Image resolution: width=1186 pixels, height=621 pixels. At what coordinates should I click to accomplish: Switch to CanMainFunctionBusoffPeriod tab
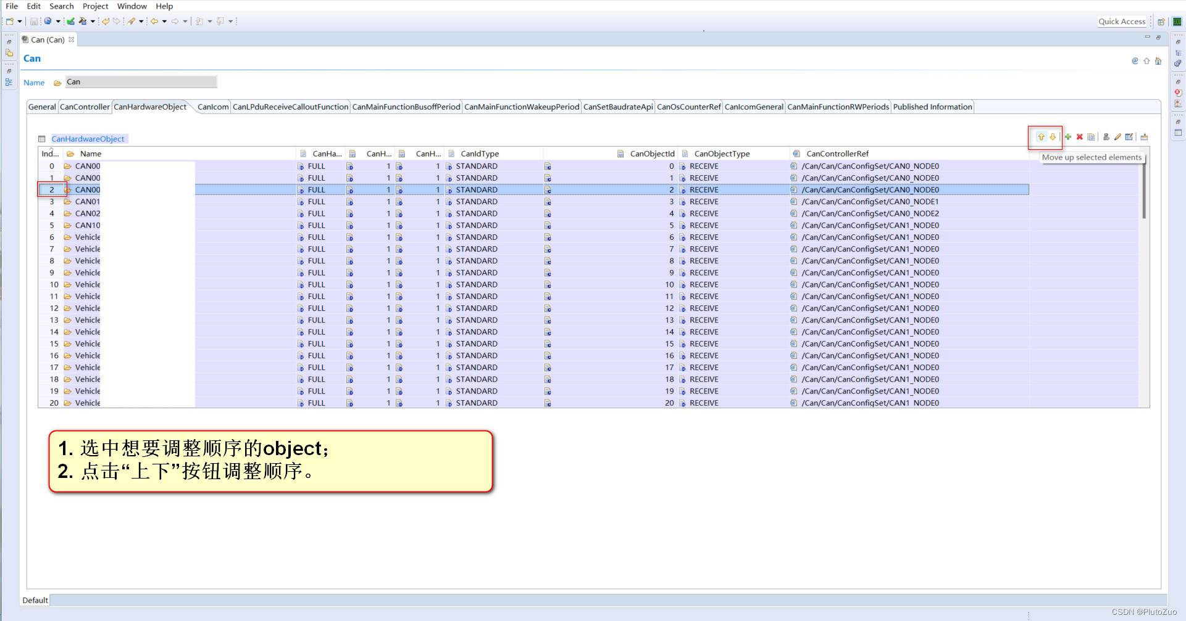[x=406, y=107]
